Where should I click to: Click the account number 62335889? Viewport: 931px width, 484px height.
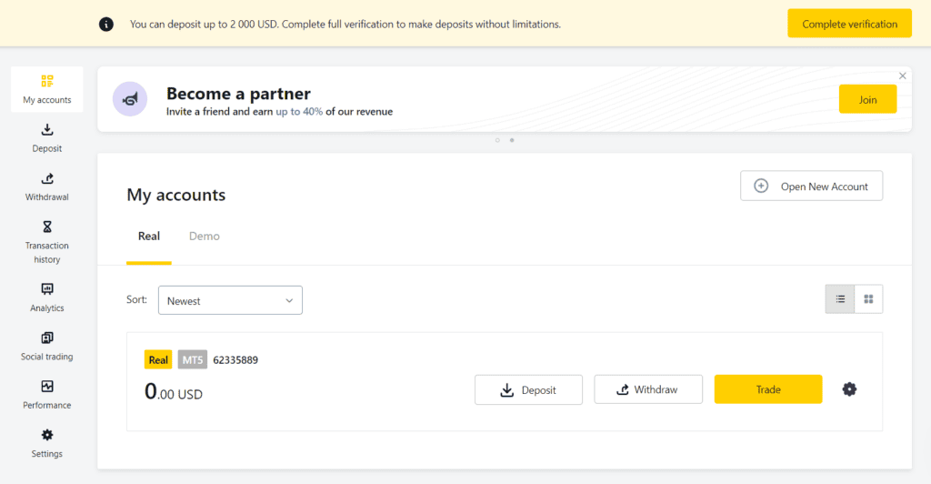click(235, 360)
